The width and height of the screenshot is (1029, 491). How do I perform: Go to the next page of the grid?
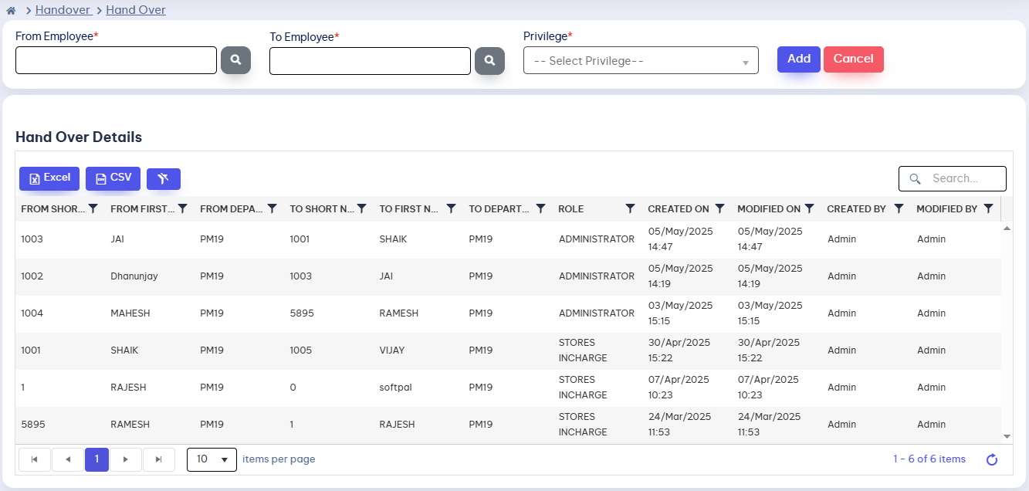coord(126,459)
